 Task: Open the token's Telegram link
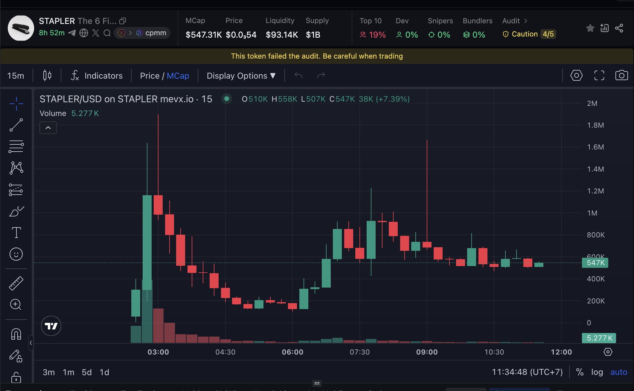point(72,33)
